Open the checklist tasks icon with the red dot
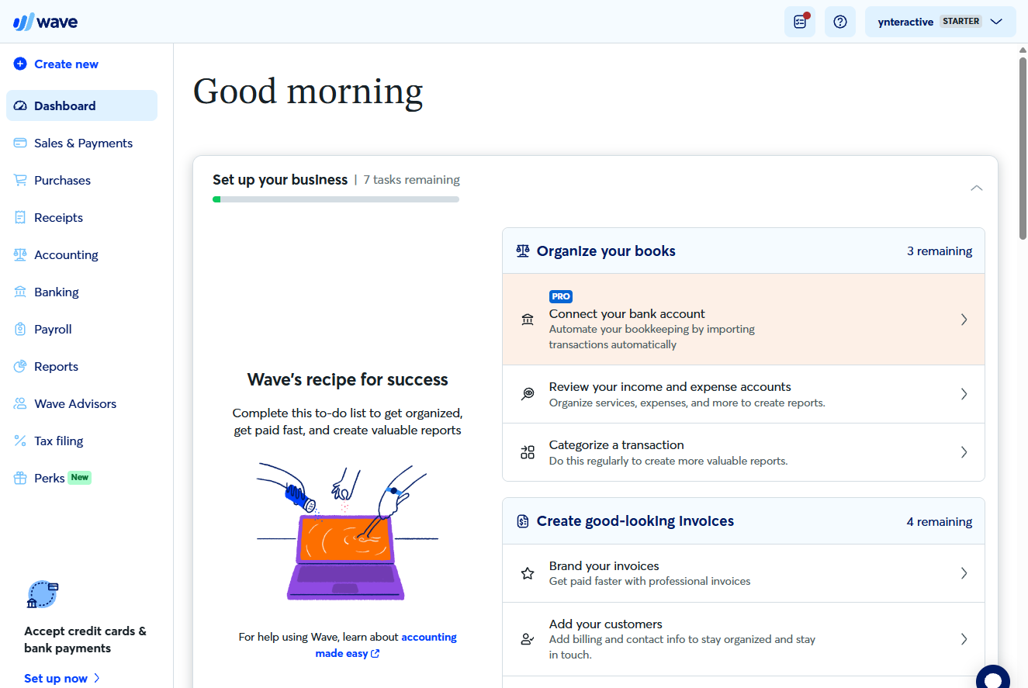Viewport: 1028px width, 688px height. pyautogui.click(x=800, y=22)
